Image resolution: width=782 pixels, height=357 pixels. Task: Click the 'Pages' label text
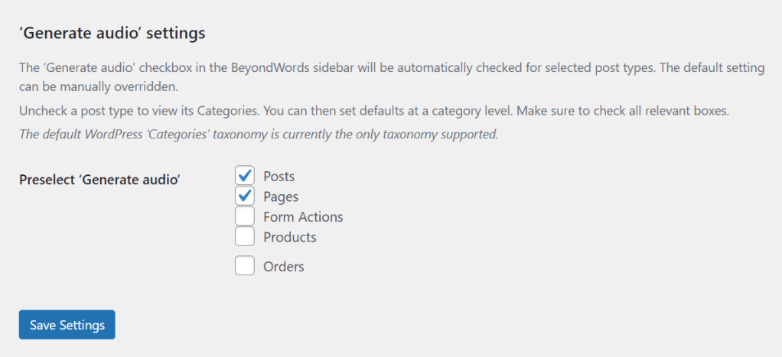click(281, 196)
